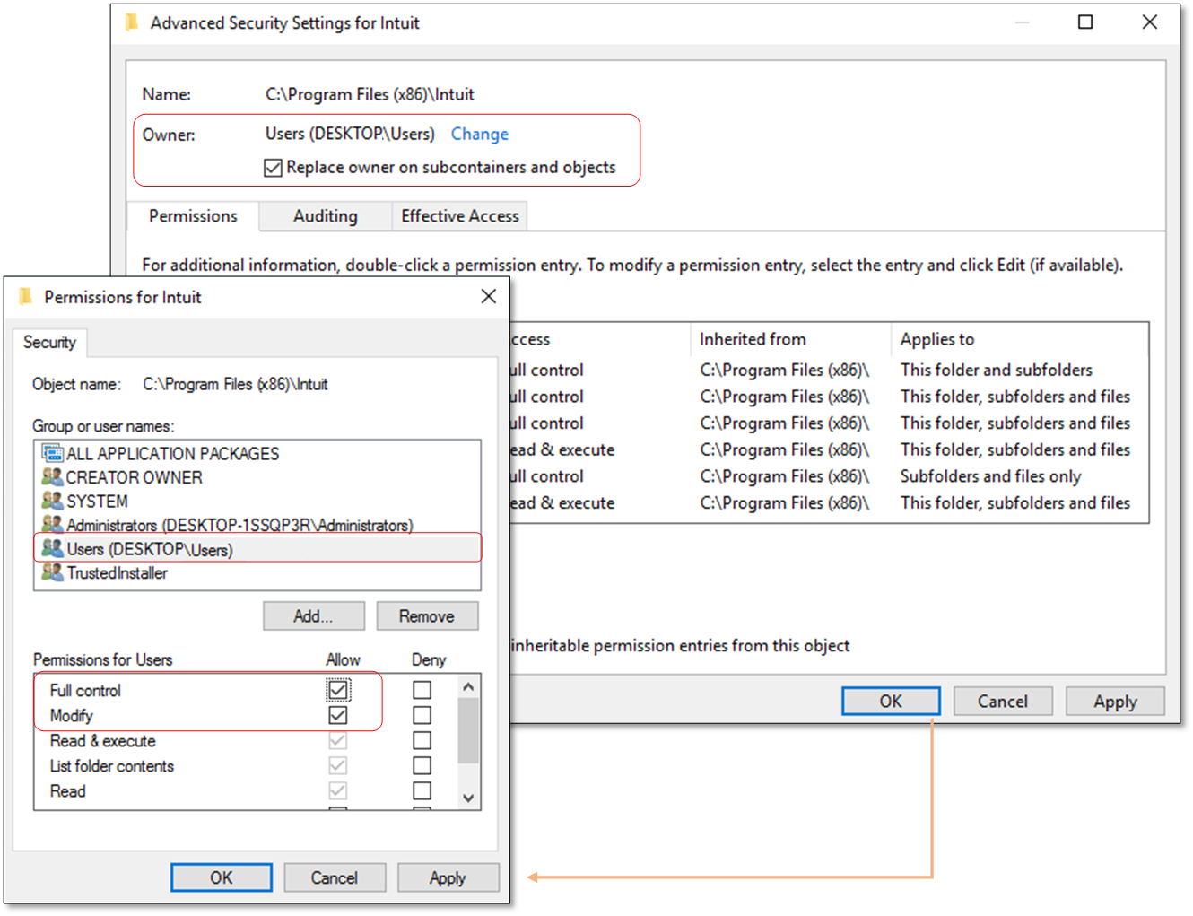
Task: Click folder icon in Permissions for Intuit title
Action: point(25,297)
